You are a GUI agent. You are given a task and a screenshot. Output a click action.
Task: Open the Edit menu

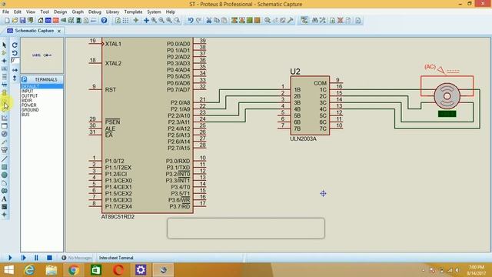tap(17, 12)
